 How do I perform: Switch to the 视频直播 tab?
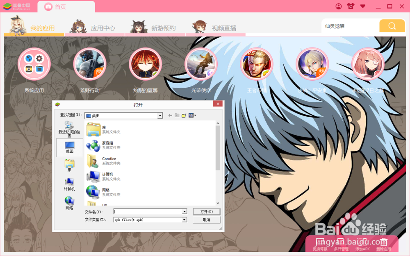click(216, 27)
